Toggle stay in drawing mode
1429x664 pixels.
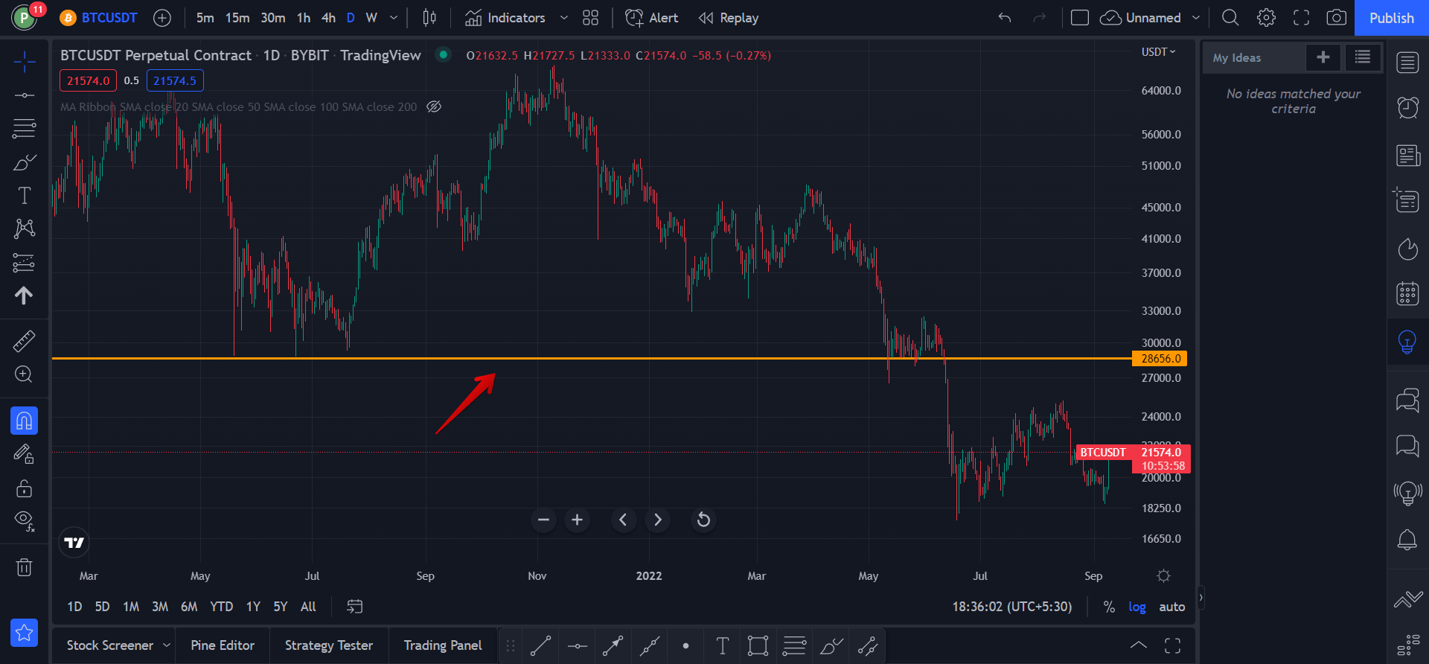click(24, 454)
